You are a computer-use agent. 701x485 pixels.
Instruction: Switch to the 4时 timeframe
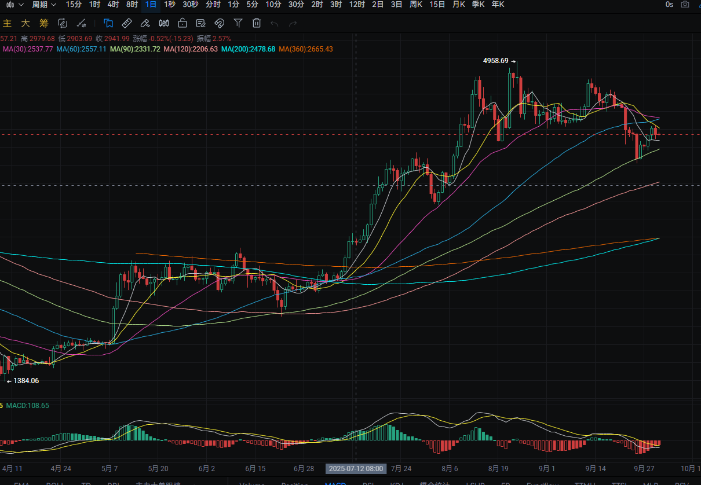pyautogui.click(x=114, y=5)
